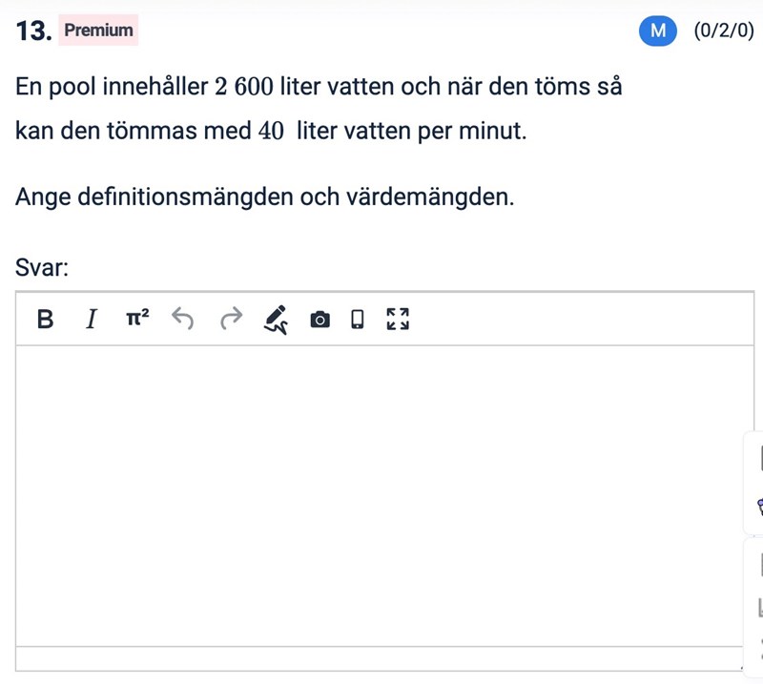The height and width of the screenshot is (684, 763).
Task: Click the blue M level badge
Action: click(657, 31)
